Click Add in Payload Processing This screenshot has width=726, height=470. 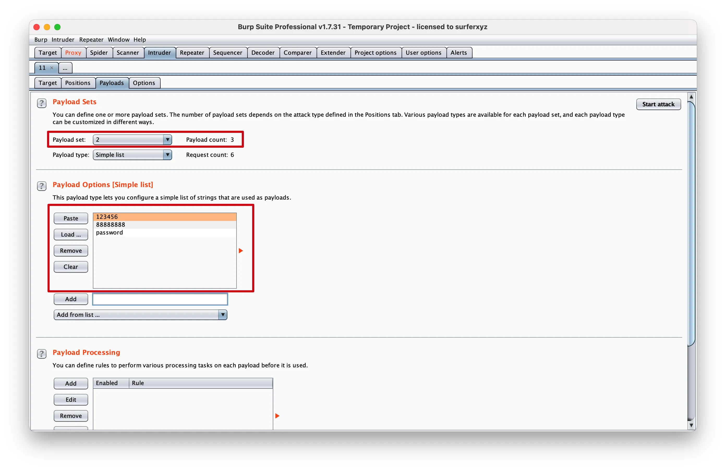pyautogui.click(x=71, y=384)
